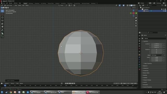Screen dimensions: 167x94
Task: Select the Select Box tool in toolbar
Action: 2,11
